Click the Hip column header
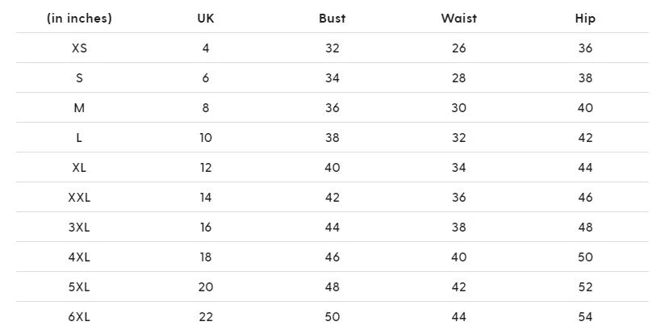The height and width of the screenshot is (330, 669). click(x=585, y=19)
